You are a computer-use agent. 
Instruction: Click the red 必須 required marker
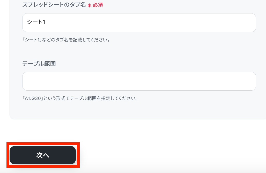(x=98, y=5)
